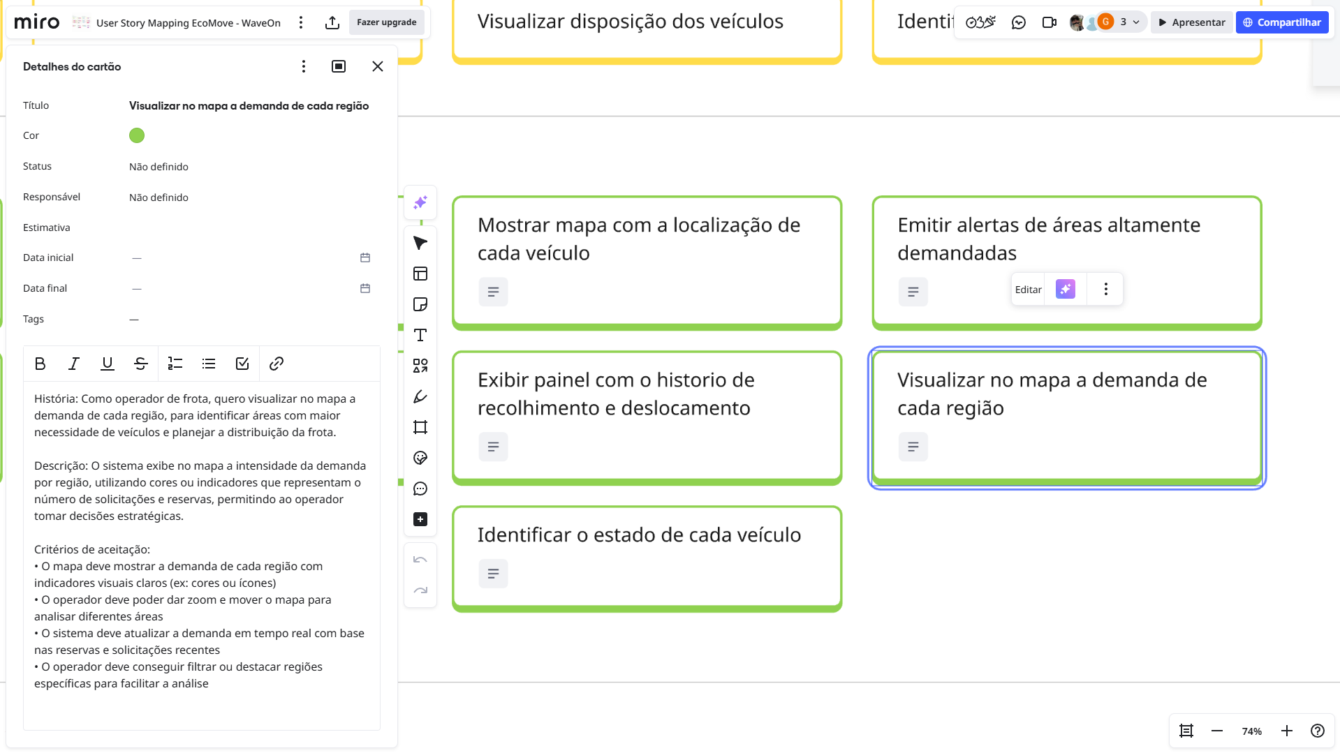Viewport: 1340px width, 753px height.
Task: Select the Frame tool
Action: (x=420, y=427)
